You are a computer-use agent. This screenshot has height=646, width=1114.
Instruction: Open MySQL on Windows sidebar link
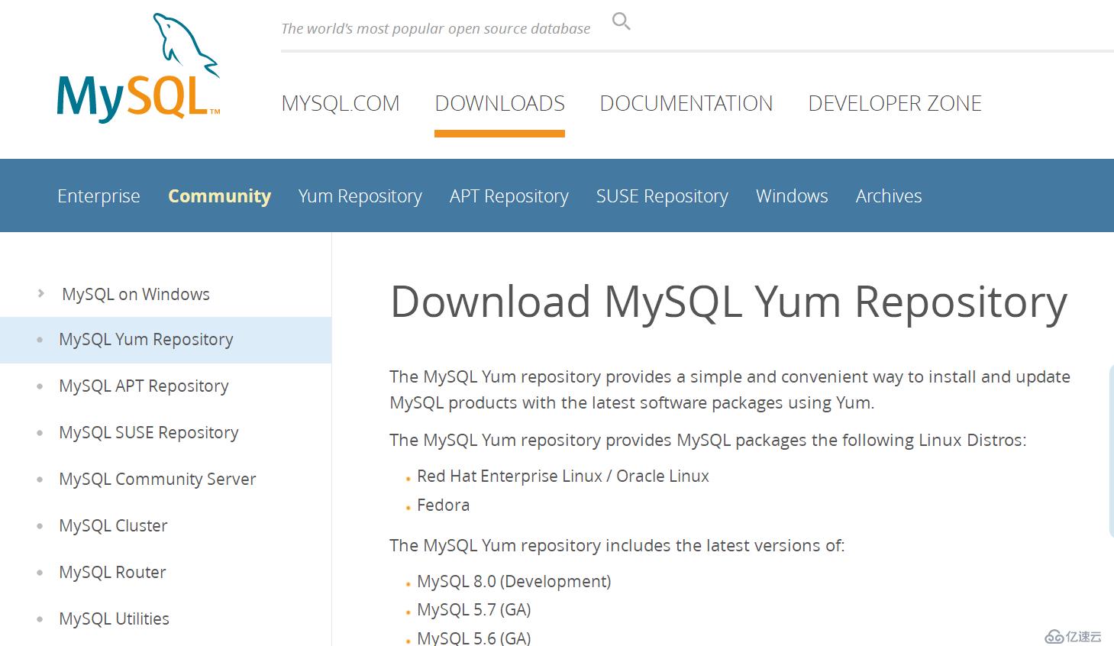(x=136, y=294)
